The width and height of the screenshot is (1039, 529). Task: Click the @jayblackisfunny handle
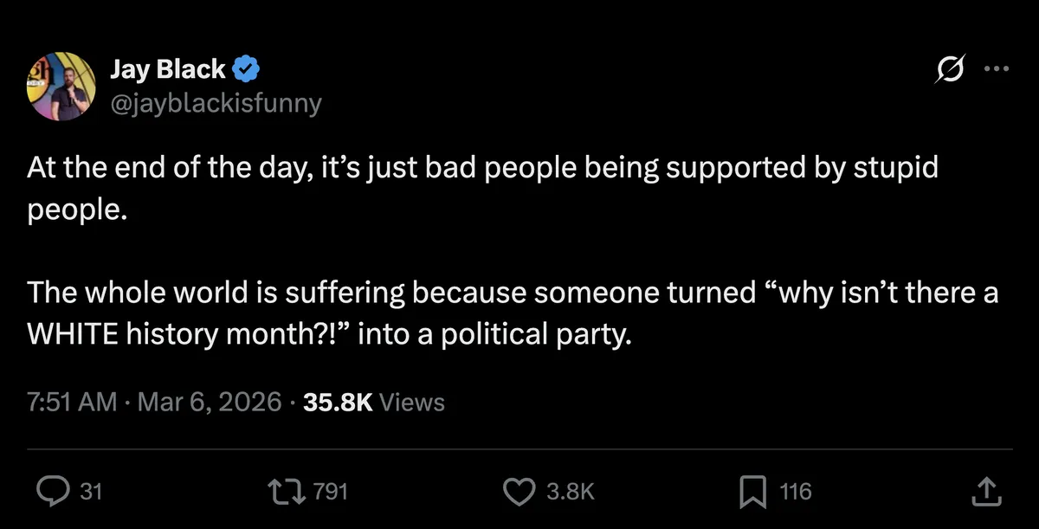(216, 103)
